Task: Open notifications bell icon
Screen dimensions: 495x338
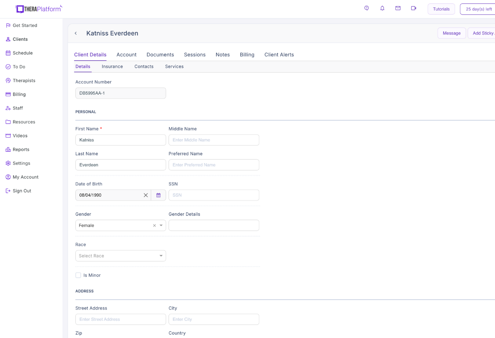Action: pyautogui.click(x=382, y=8)
